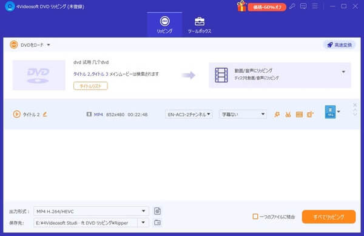Image resolution: width=364 pixels, height=236 pixels.
Task: Open the metadata info editor icon
Action: tap(299, 115)
